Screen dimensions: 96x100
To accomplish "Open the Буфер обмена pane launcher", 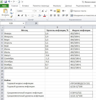I will click(x=15, y=20).
